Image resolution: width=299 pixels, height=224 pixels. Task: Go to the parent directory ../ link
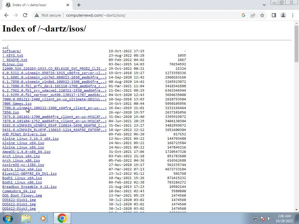5,47
